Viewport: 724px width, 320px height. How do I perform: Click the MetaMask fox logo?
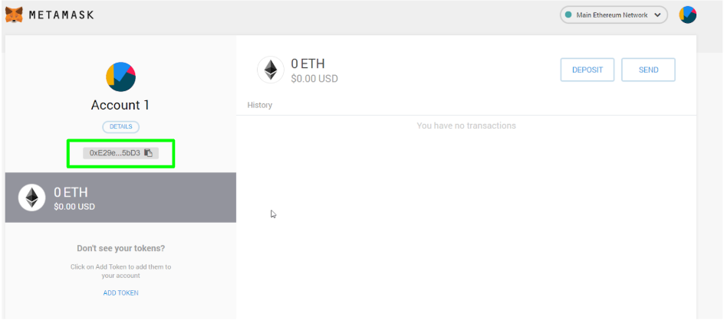tap(14, 15)
